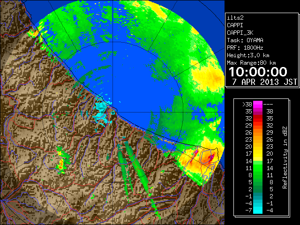Select the "7 APR 2013 JST" date
Image resolution: width=300 pixels, height=225 pixels.
(264, 82)
